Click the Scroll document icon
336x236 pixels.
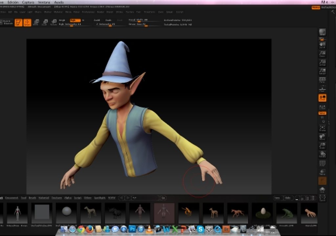(x=322, y=45)
